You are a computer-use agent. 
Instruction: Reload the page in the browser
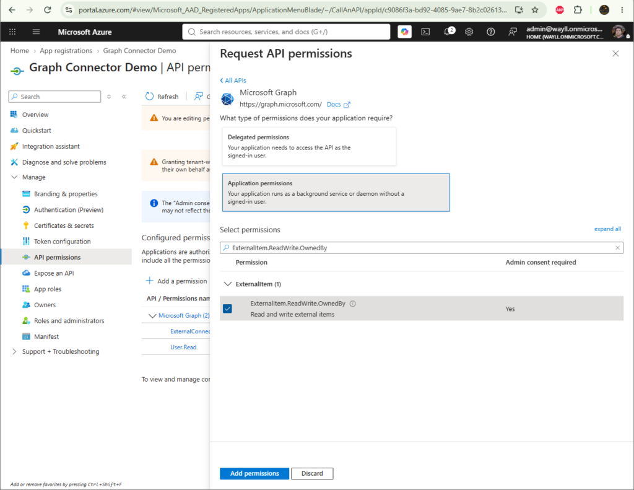pyautogui.click(x=47, y=10)
